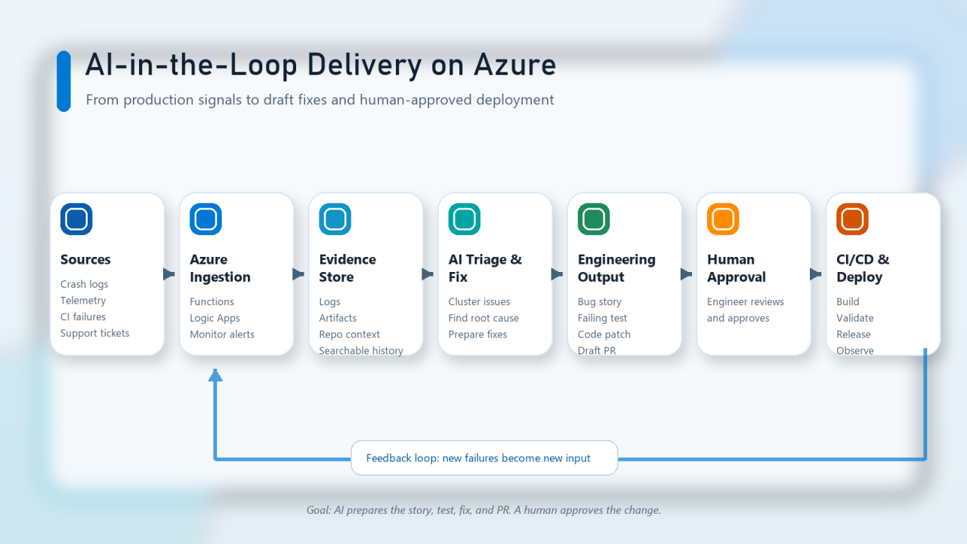The height and width of the screenshot is (544, 967).
Task: Click the dark orange CI/CD & Deploy icon
Action: [x=852, y=219]
